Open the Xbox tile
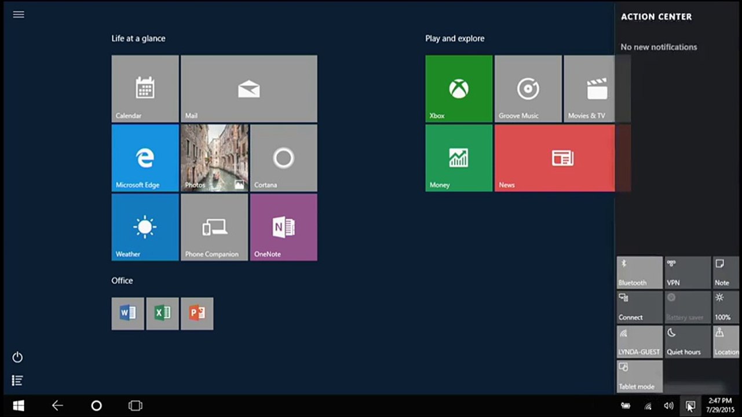 [459, 89]
